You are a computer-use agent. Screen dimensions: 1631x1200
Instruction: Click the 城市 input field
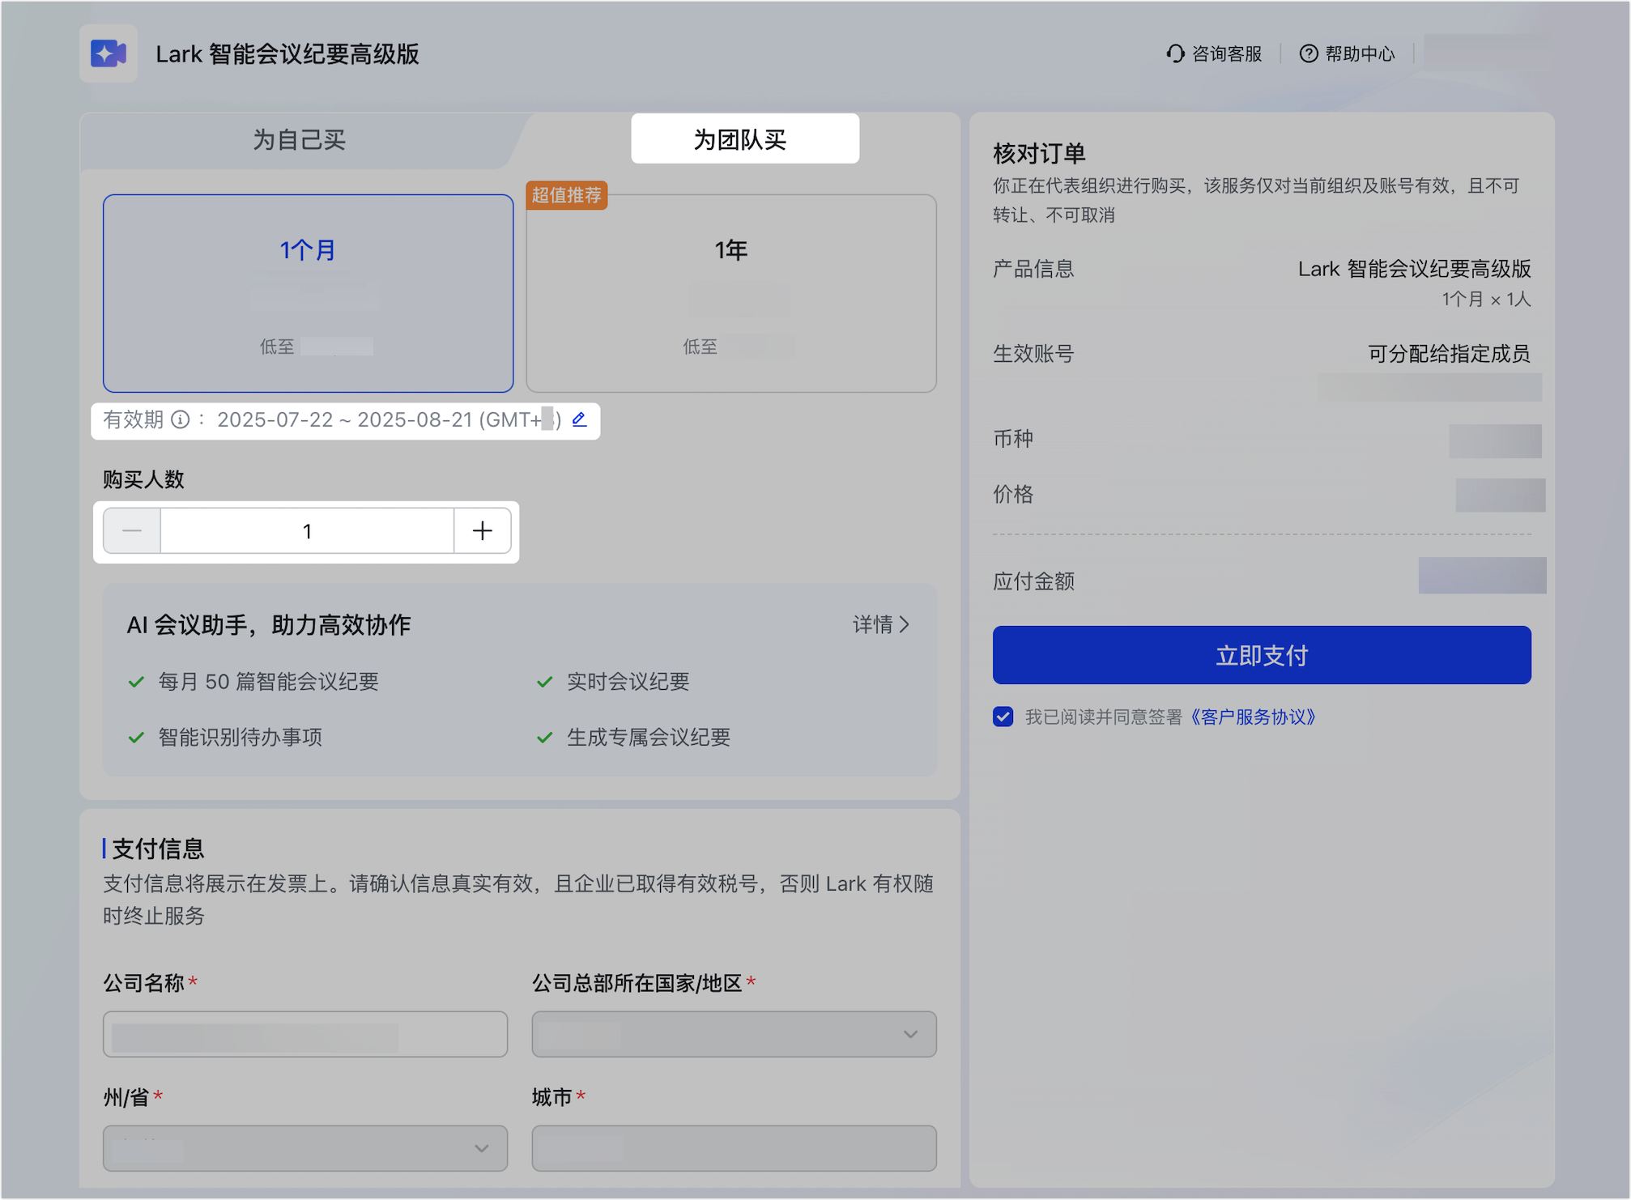tap(735, 1148)
